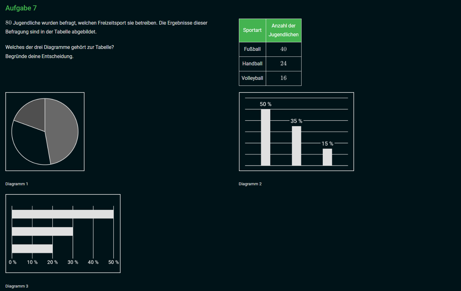Click the value 16 in the table

[x=283, y=78]
